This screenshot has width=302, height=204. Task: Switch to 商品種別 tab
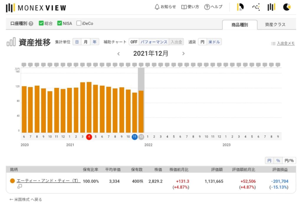pyautogui.click(x=239, y=25)
